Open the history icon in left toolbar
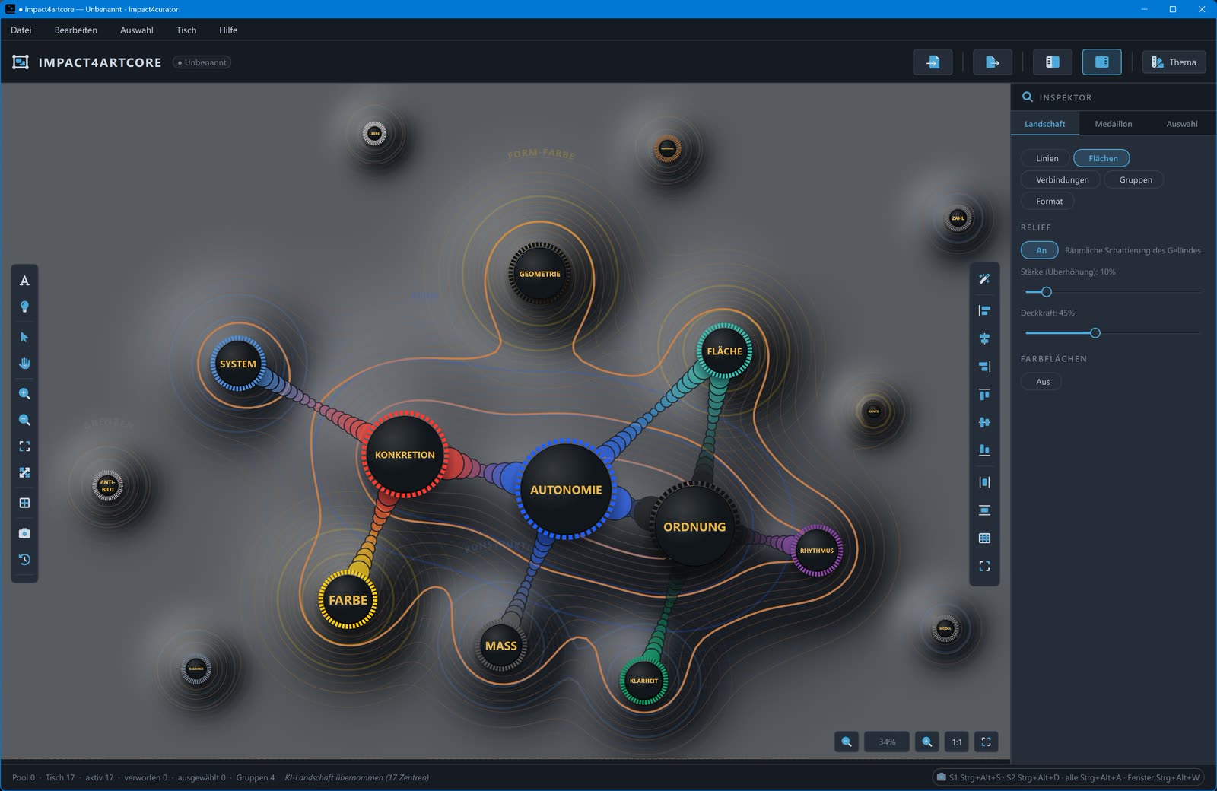Image resolution: width=1217 pixels, height=791 pixels. click(x=24, y=560)
